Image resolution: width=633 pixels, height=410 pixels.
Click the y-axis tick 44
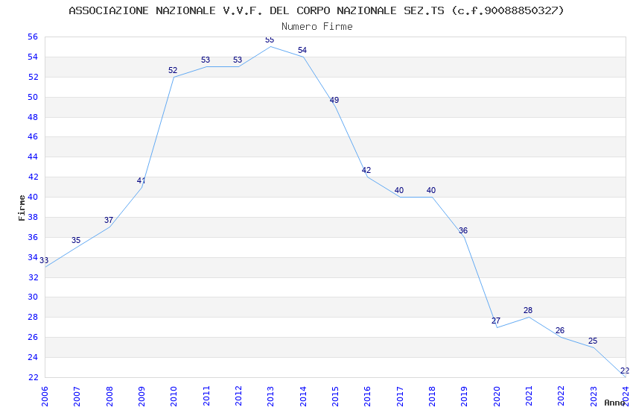pyautogui.click(x=33, y=157)
